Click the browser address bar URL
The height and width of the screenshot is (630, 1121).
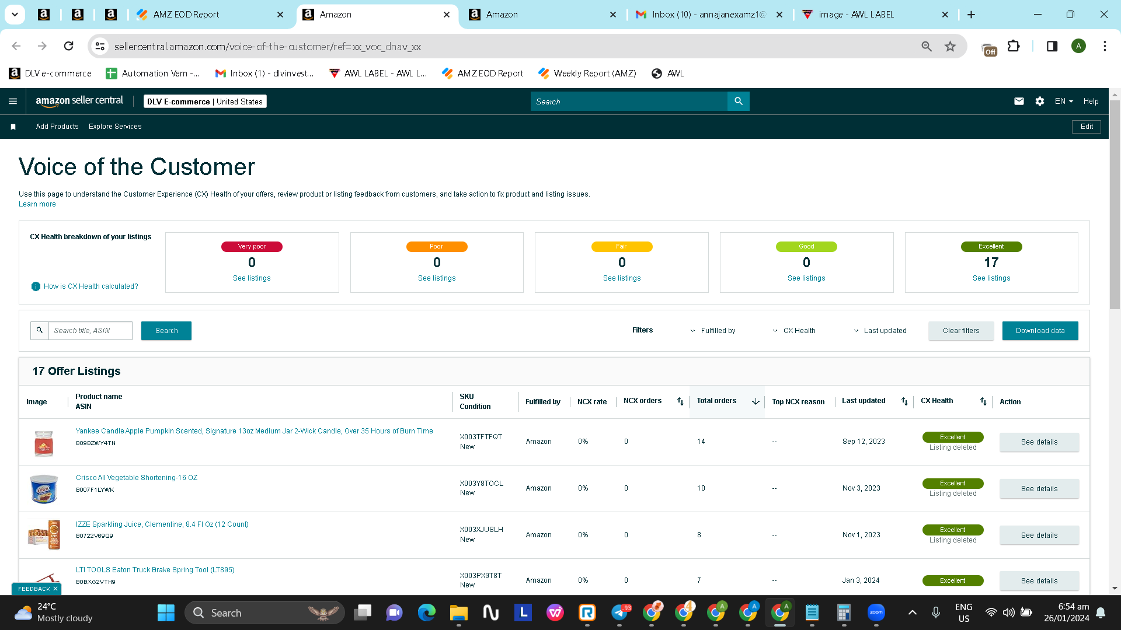pos(267,47)
